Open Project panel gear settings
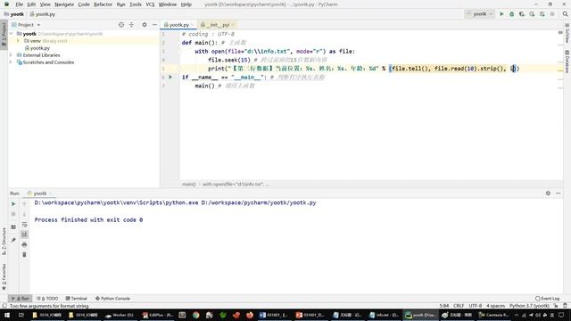The width and height of the screenshot is (571, 321). point(145,25)
